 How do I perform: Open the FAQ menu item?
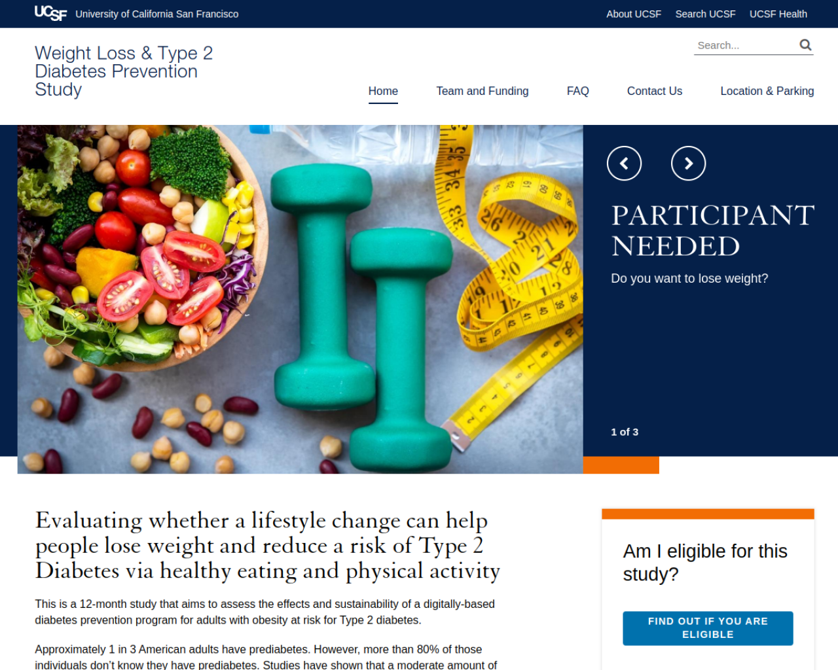click(578, 91)
